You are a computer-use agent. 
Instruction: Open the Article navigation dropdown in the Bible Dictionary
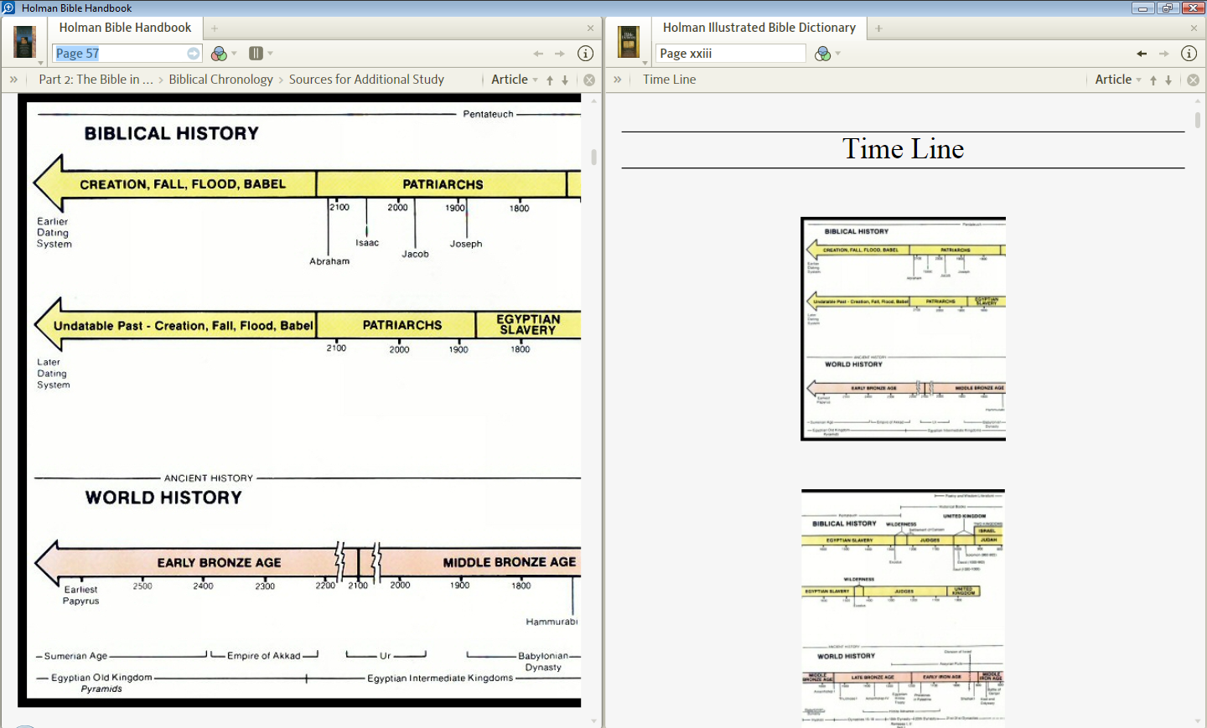(x=1118, y=80)
